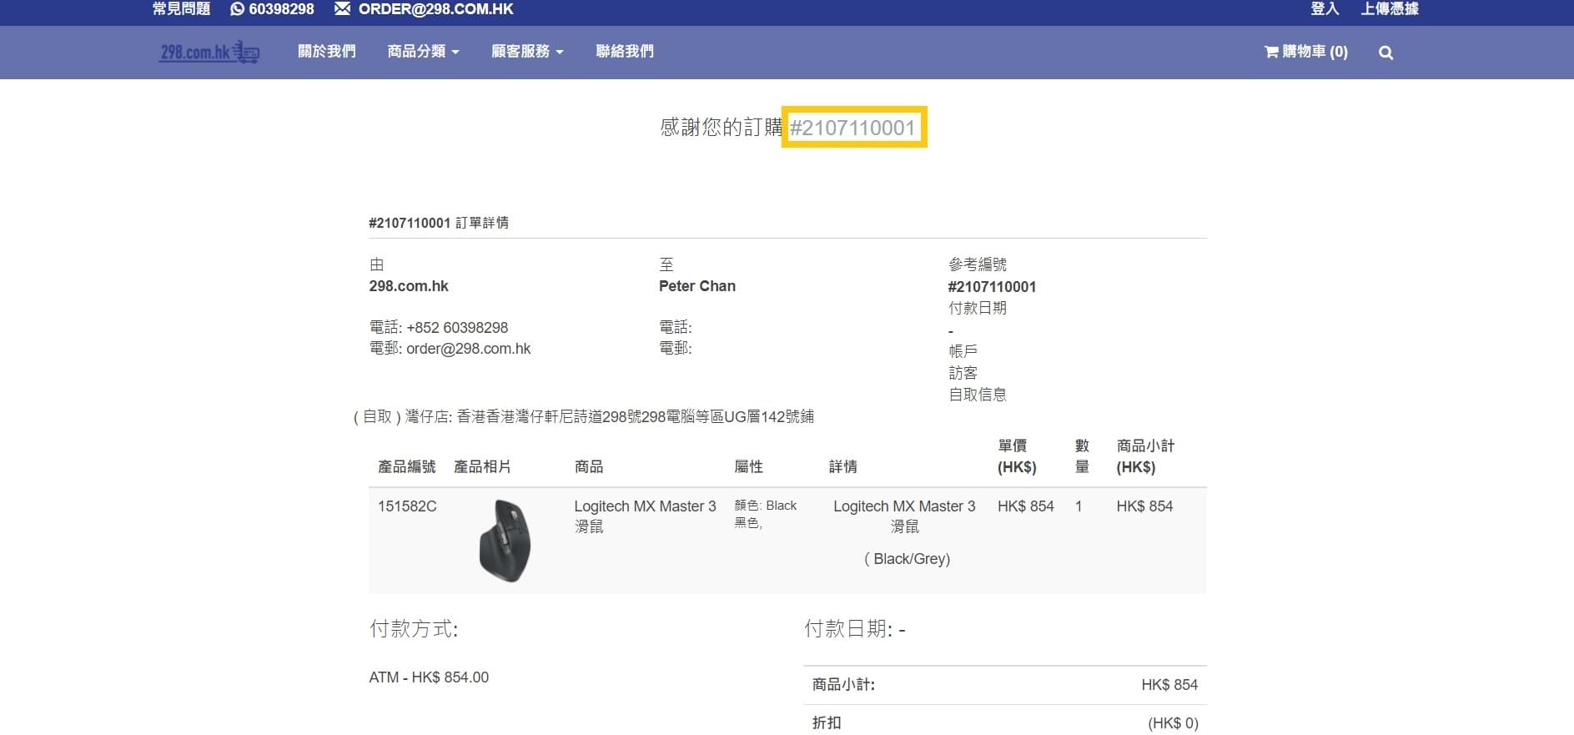The height and width of the screenshot is (735, 1574).
Task: Open the 聯絡我們 menu item
Action: coord(625,52)
